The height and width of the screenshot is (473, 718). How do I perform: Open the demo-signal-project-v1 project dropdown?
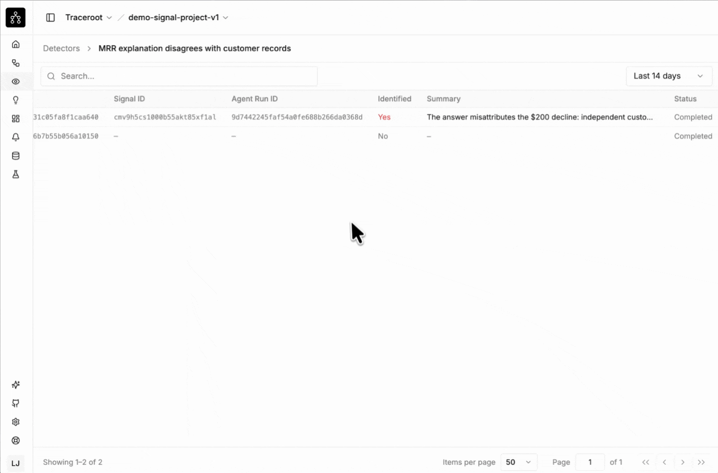pos(178,18)
